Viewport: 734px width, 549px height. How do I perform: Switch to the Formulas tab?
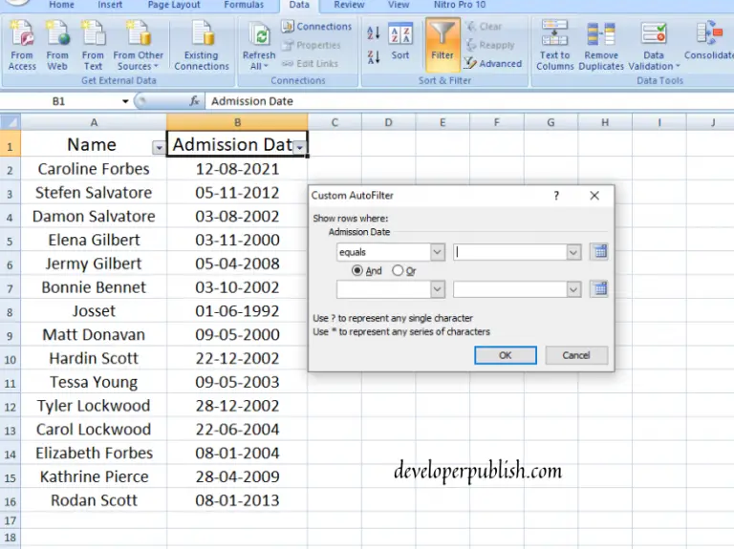pos(244,5)
